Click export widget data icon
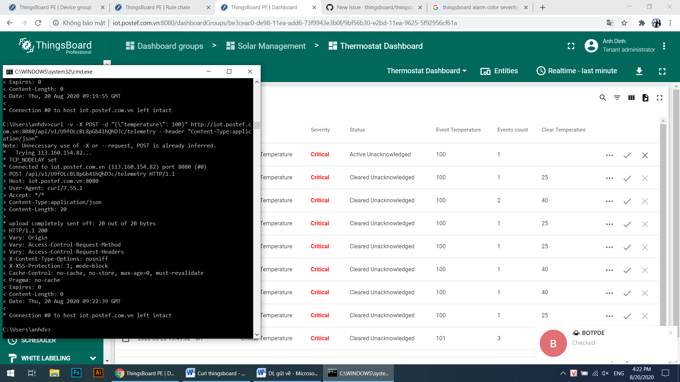The image size is (680, 382). pyautogui.click(x=645, y=98)
